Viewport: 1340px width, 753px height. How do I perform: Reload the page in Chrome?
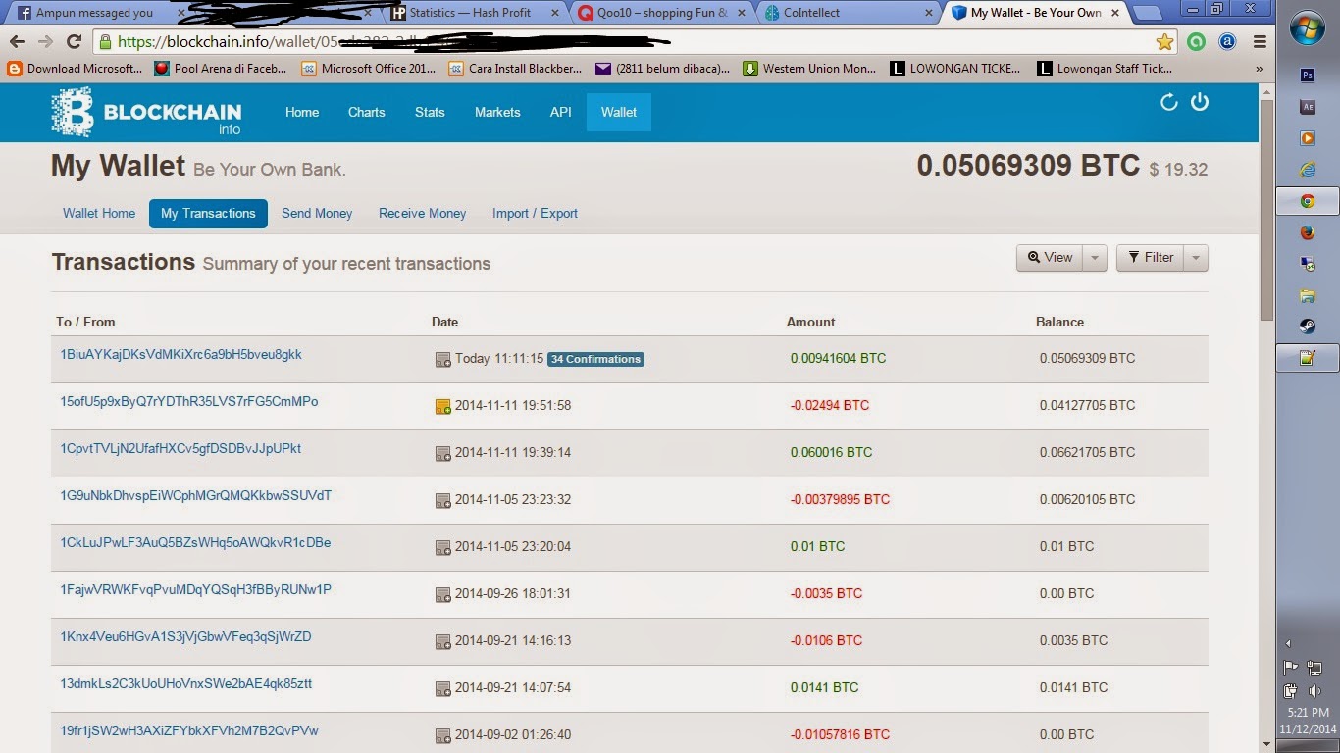click(x=74, y=42)
